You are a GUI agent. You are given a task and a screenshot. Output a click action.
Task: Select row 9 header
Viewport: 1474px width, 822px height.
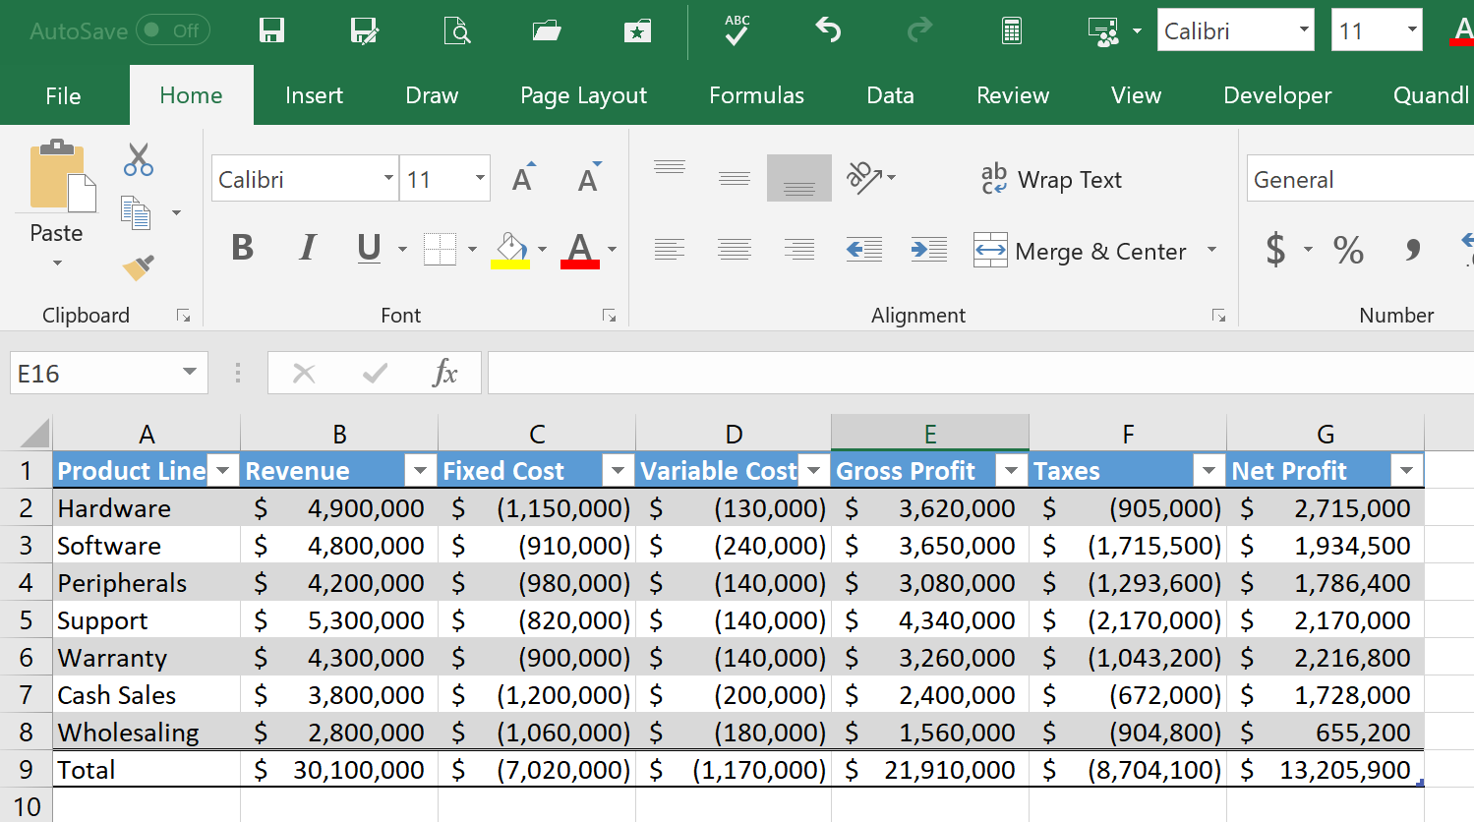[x=26, y=769]
